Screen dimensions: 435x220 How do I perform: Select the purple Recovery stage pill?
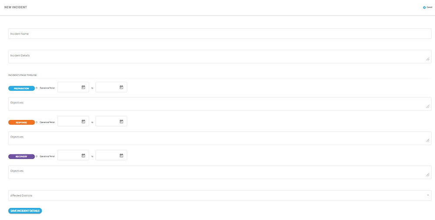(21, 156)
